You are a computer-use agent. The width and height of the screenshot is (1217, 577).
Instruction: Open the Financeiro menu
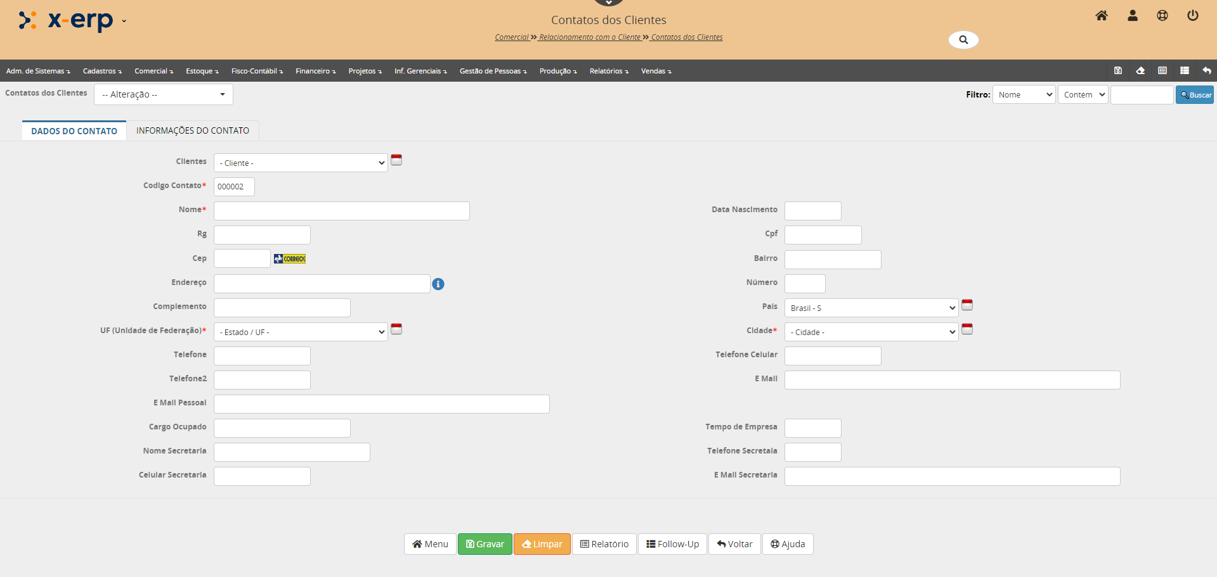[x=315, y=71]
